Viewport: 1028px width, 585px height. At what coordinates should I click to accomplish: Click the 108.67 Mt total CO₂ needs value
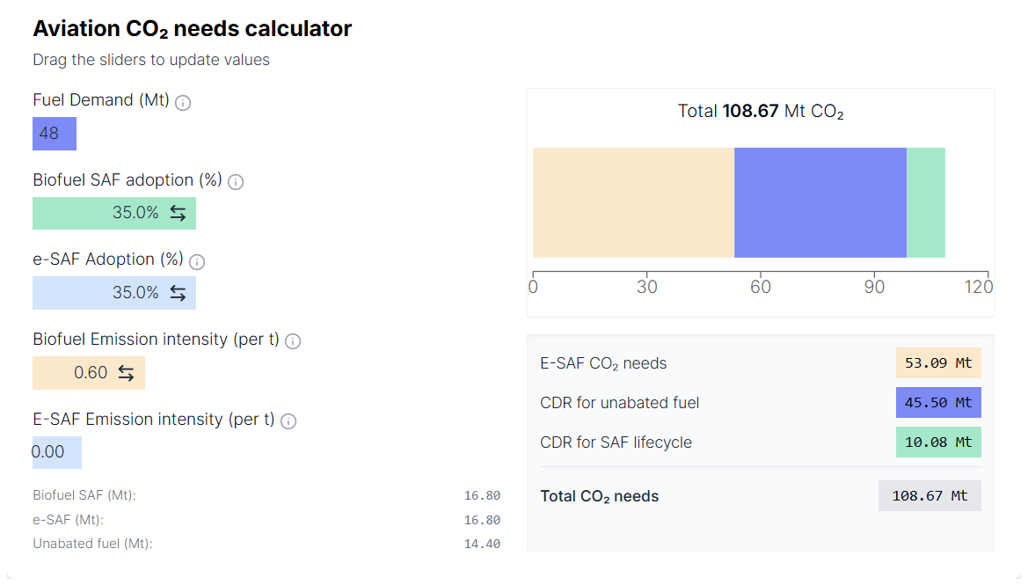point(930,496)
